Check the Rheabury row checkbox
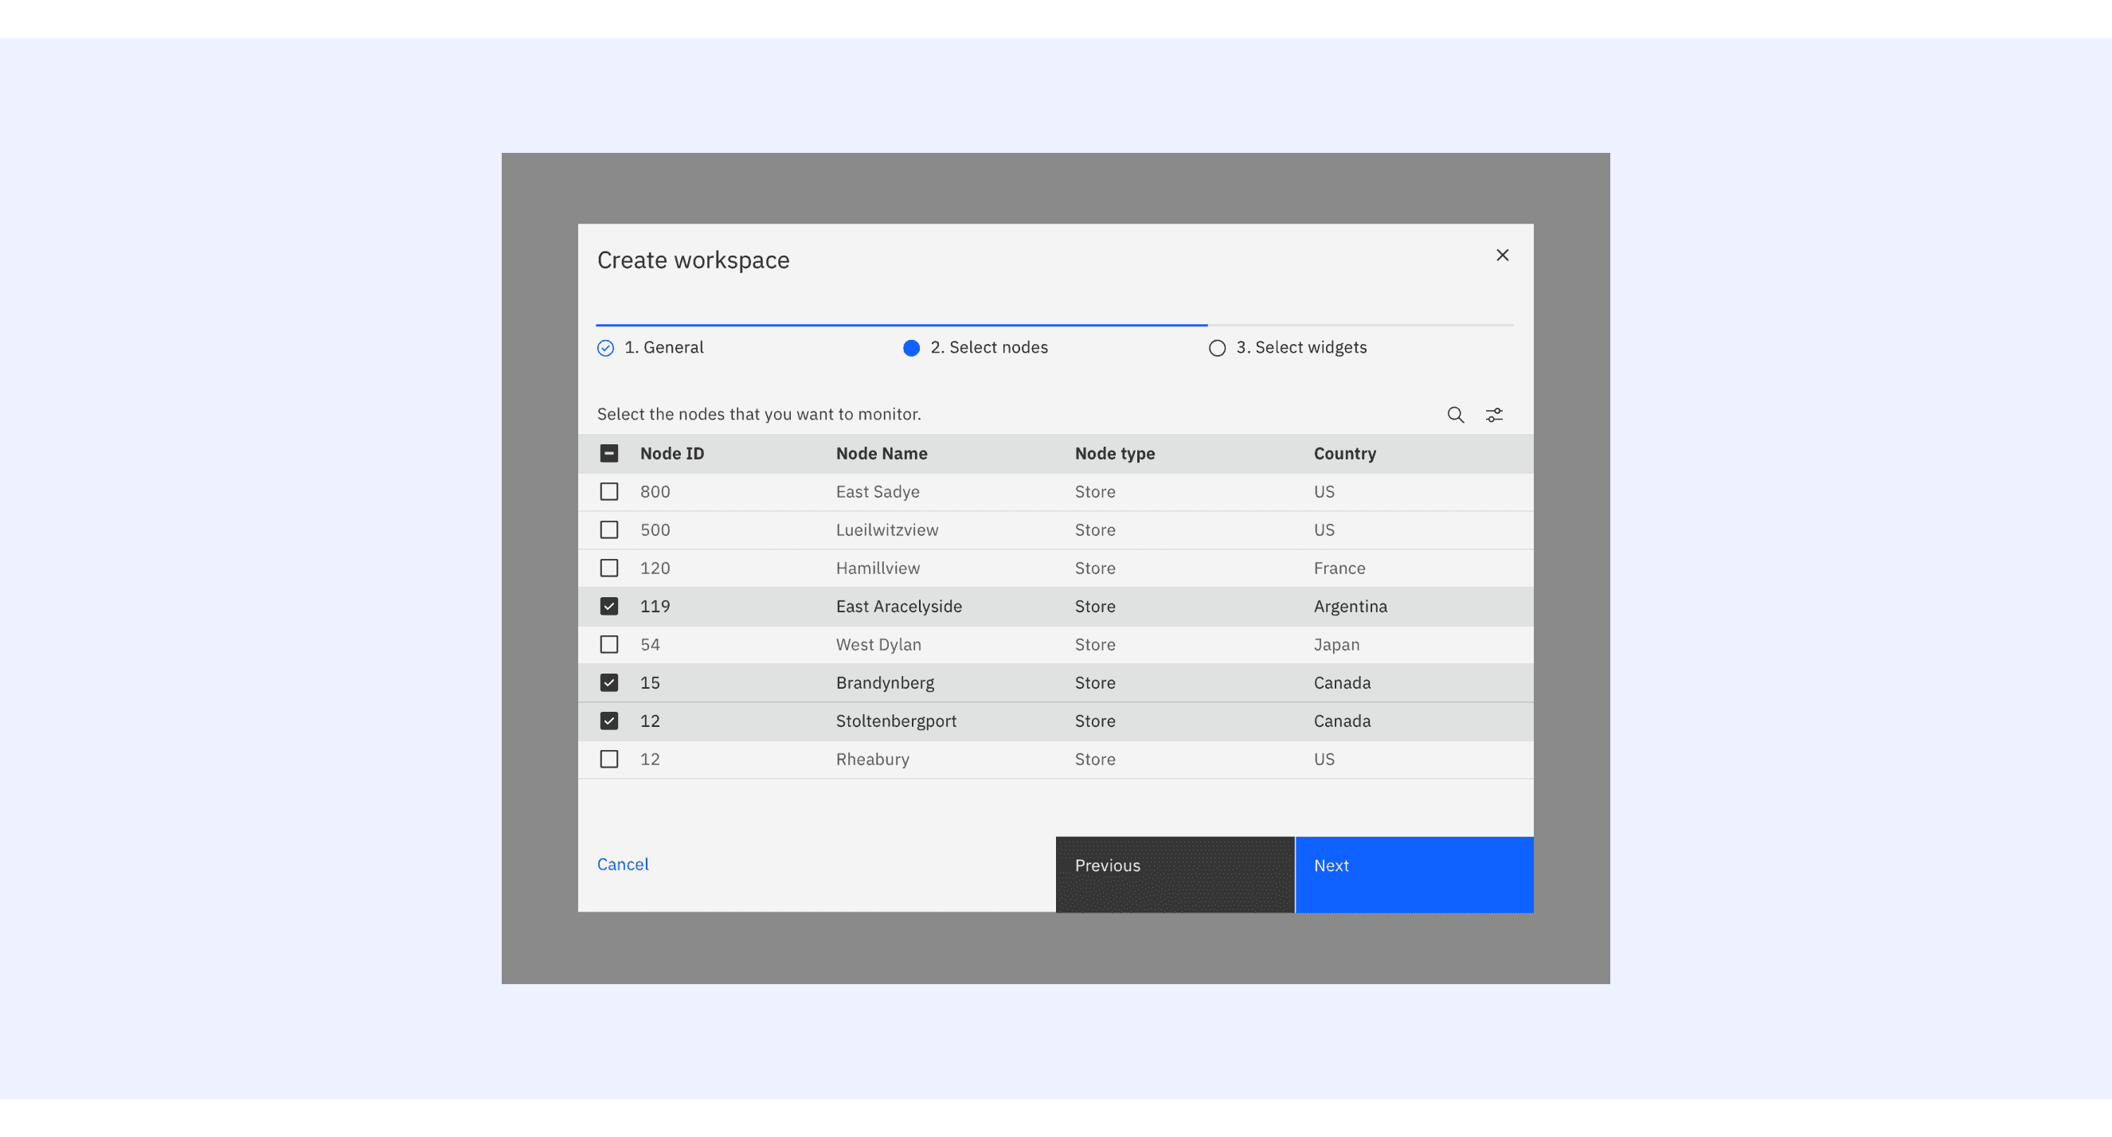Screen dimensions: 2112x1137 point(608,759)
